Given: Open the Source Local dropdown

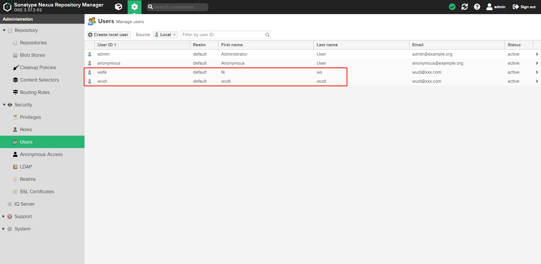Looking at the screenshot, I should [166, 35].
